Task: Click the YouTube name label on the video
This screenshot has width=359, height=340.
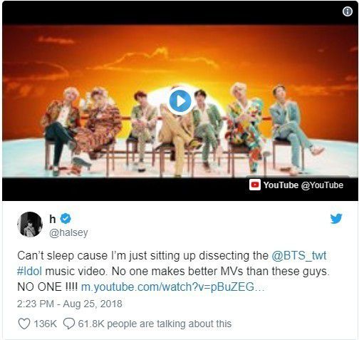Action: (281, 185)
